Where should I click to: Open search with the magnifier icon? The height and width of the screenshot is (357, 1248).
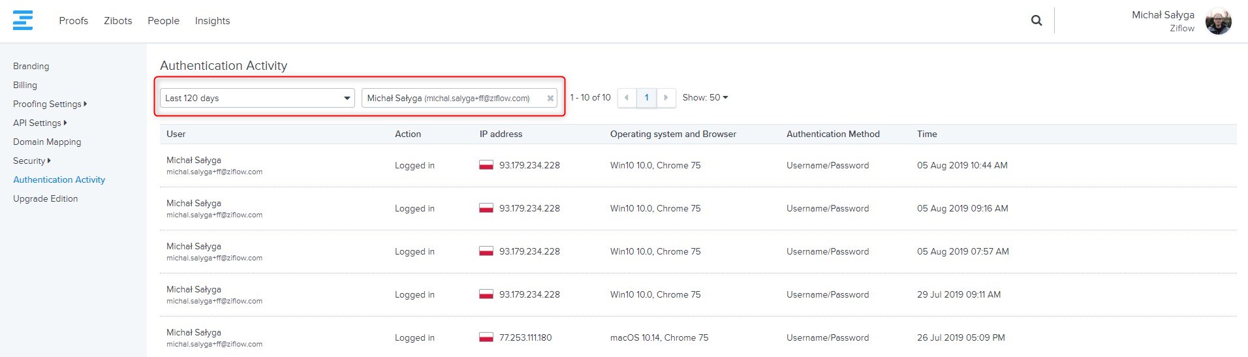pyautogui.click(x=1036, y=20)
